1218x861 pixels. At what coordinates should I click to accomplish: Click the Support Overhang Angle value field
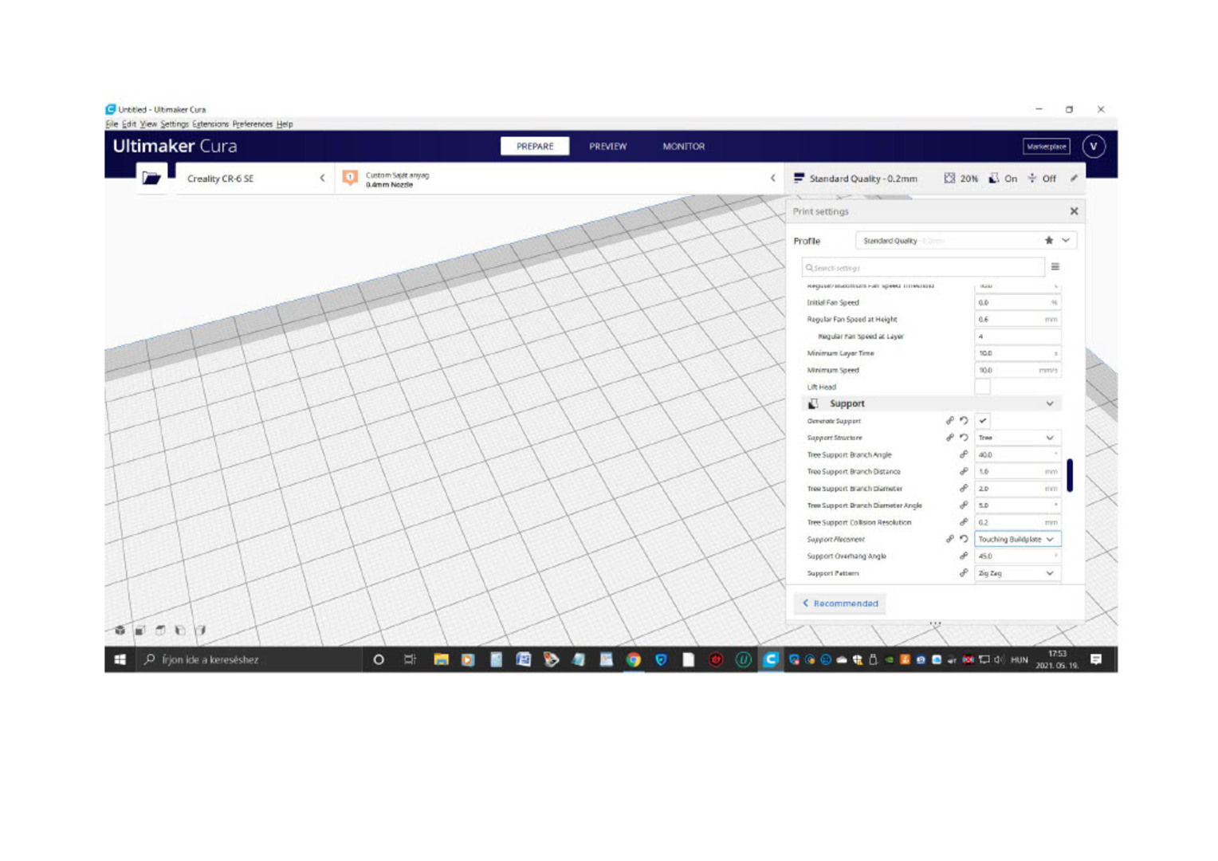click(x=1018, y=556)
